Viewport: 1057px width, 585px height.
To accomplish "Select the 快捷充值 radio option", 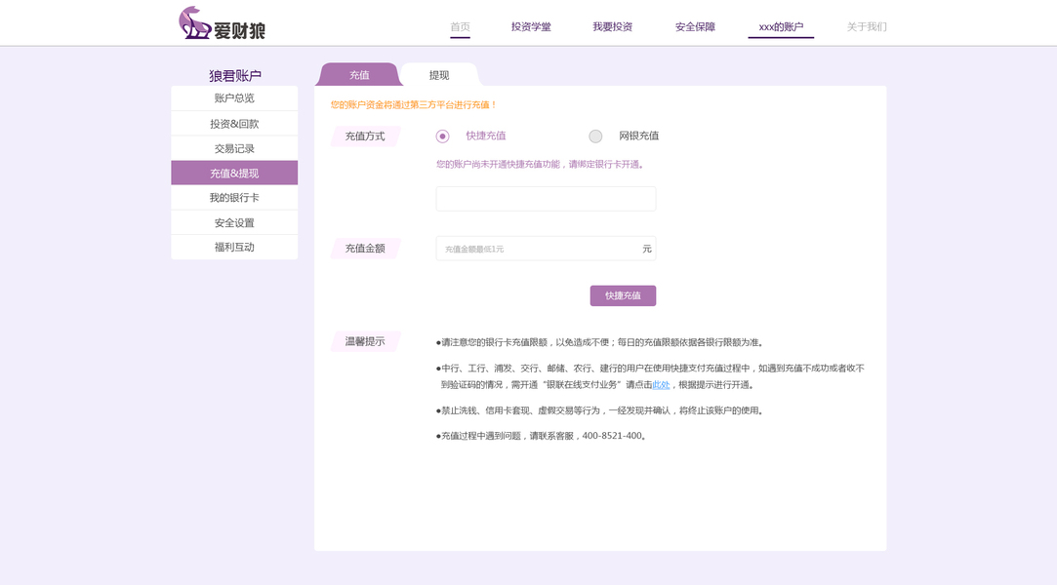I will pos(441,136).
